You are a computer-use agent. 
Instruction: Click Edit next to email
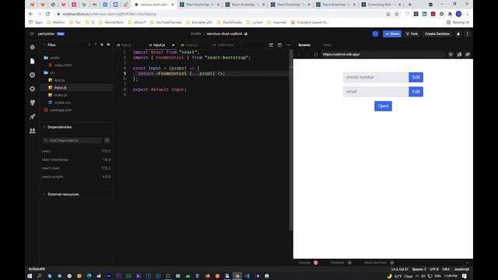click(416, 92)
